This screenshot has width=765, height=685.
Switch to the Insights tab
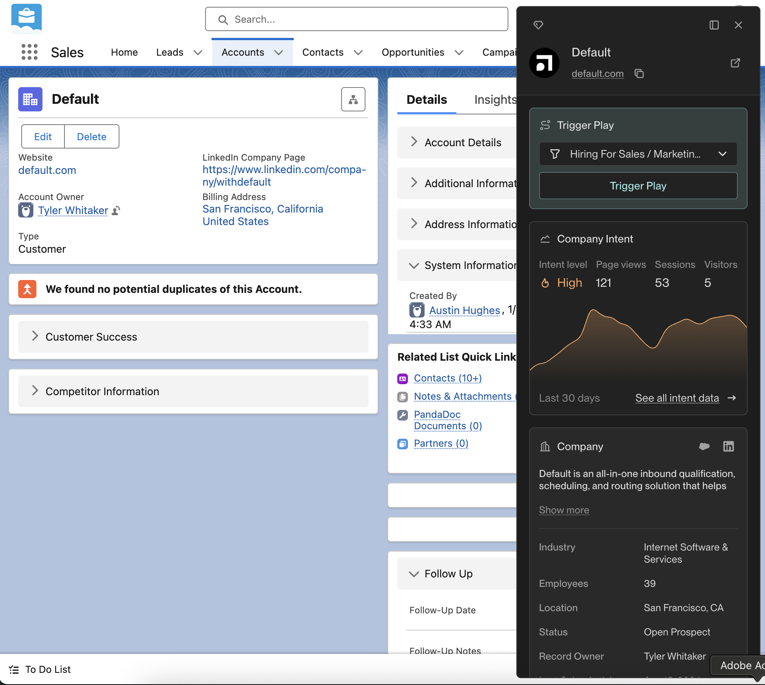pos(495,100)
